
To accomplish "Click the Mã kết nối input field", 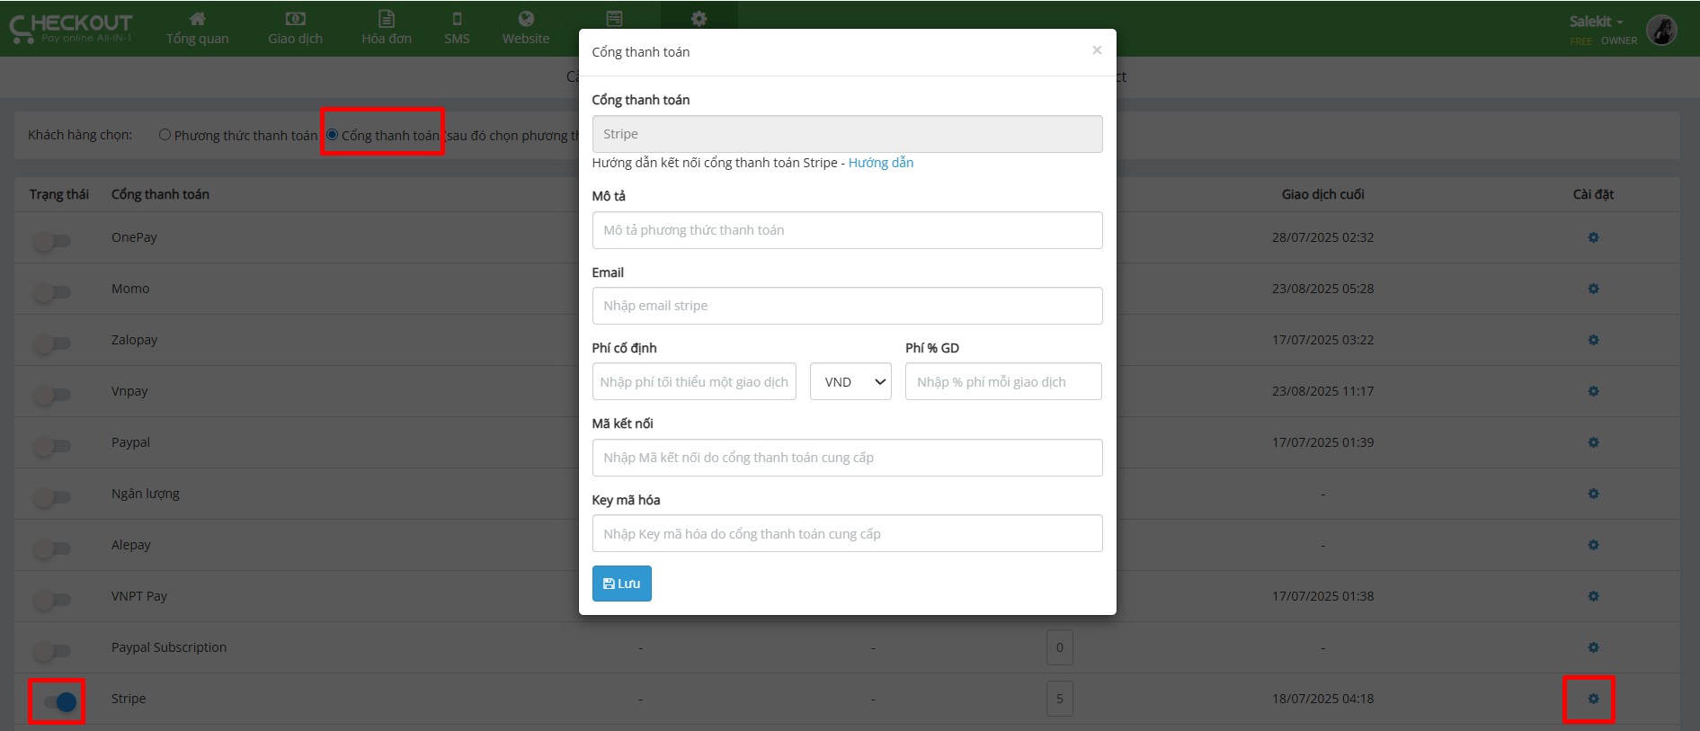I will [847, 458].
